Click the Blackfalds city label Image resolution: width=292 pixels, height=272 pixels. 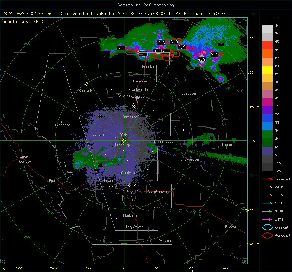click(138, 90)
